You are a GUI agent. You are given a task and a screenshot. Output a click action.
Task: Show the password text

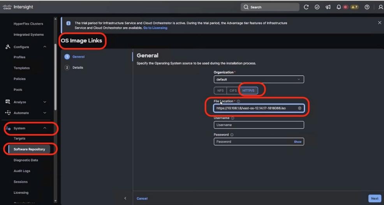298,142
